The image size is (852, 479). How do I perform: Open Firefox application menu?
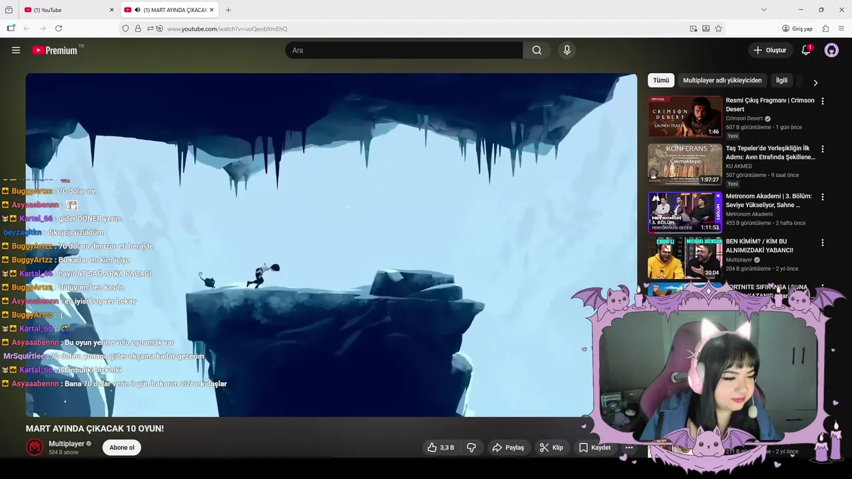coord(841,29)
